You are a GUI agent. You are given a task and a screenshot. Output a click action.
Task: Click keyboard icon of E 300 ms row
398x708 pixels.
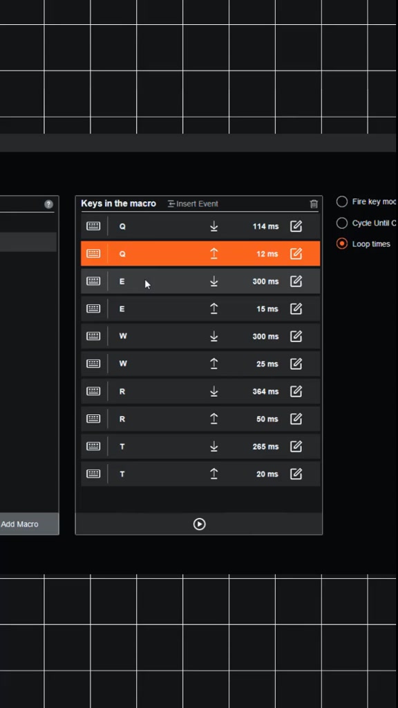click(x=93, y=281)
